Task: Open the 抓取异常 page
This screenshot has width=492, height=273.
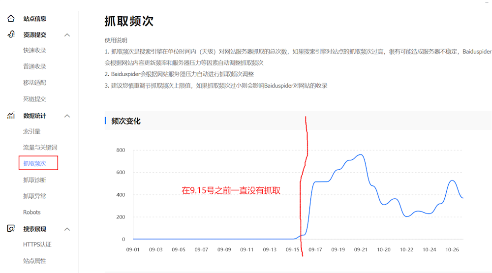Action: 34,196
